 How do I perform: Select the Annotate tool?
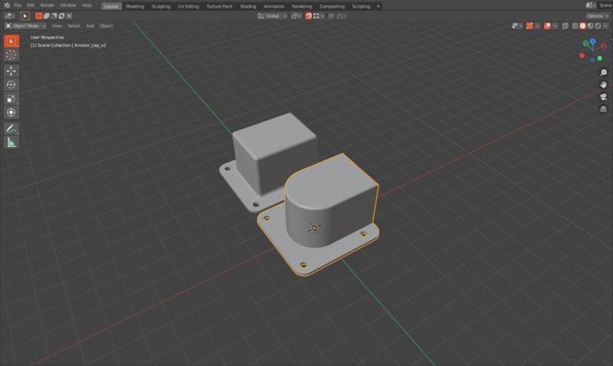[x=11, y=129]
